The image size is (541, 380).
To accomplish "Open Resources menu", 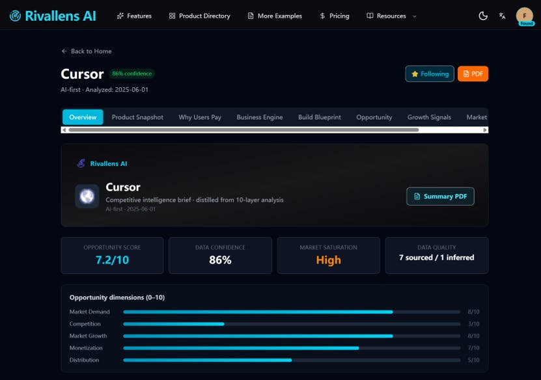I will point(391,16).
